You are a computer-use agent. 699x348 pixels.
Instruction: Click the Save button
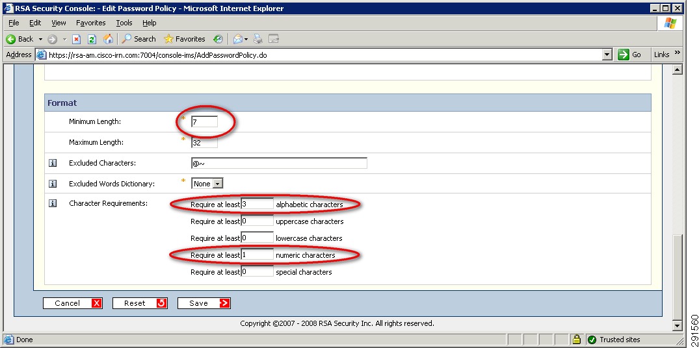click(x=204, y=303)
